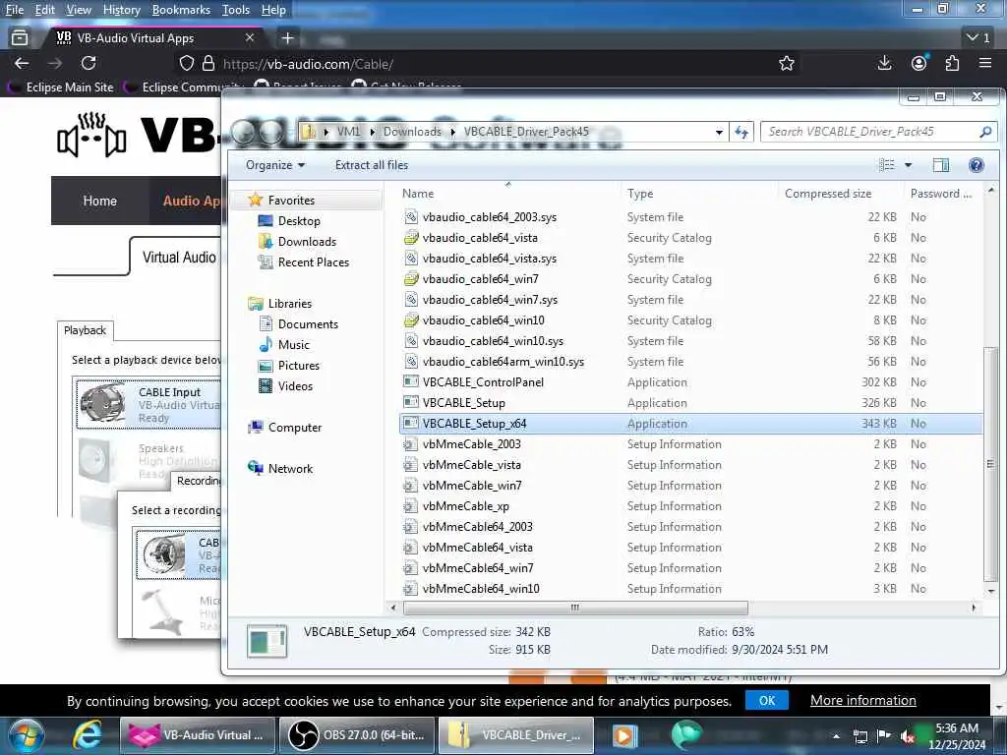Open a new browser tab
This screenshot has height=755, width=1007.
[x=288, y=38]
